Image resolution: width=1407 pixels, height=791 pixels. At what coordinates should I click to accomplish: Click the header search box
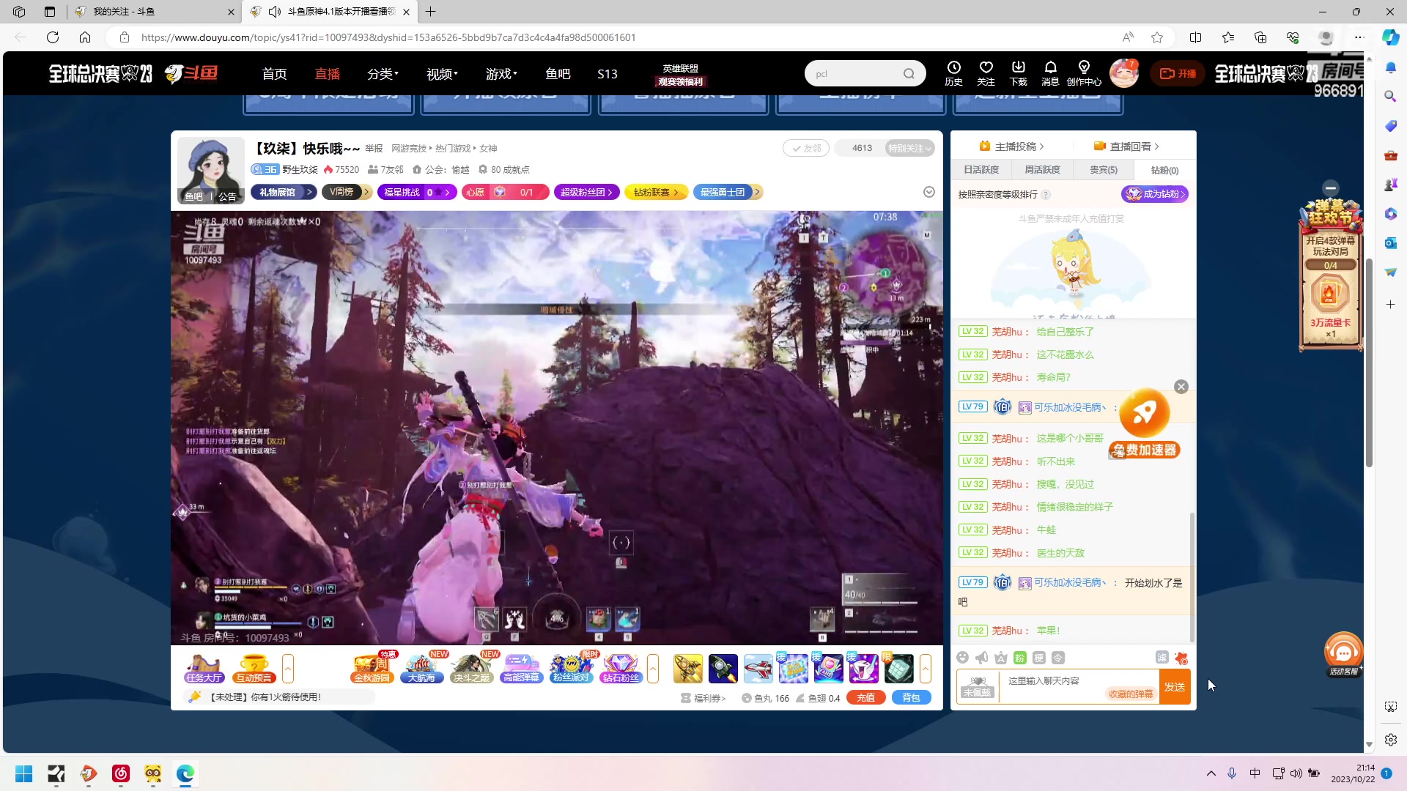click(x=865, y=73)
